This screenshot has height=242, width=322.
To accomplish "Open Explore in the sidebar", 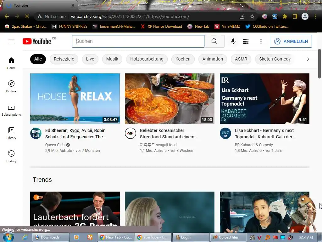I will [11, 86].
